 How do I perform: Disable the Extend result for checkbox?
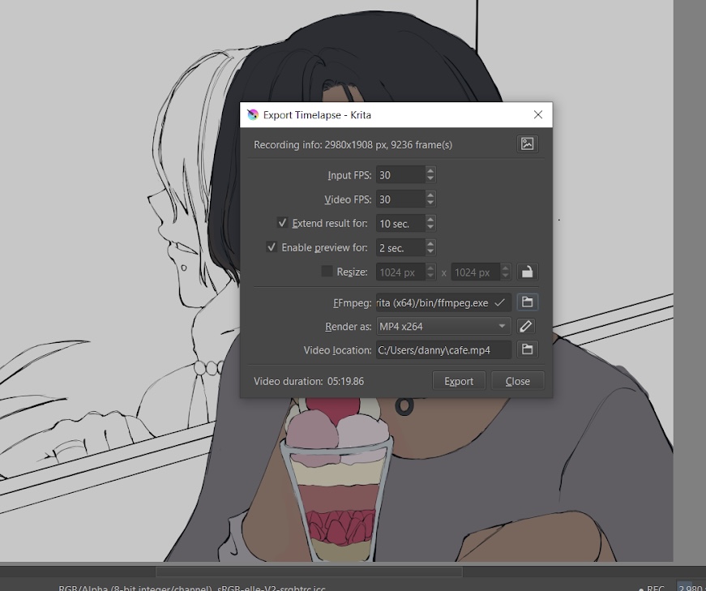[282, 223]
